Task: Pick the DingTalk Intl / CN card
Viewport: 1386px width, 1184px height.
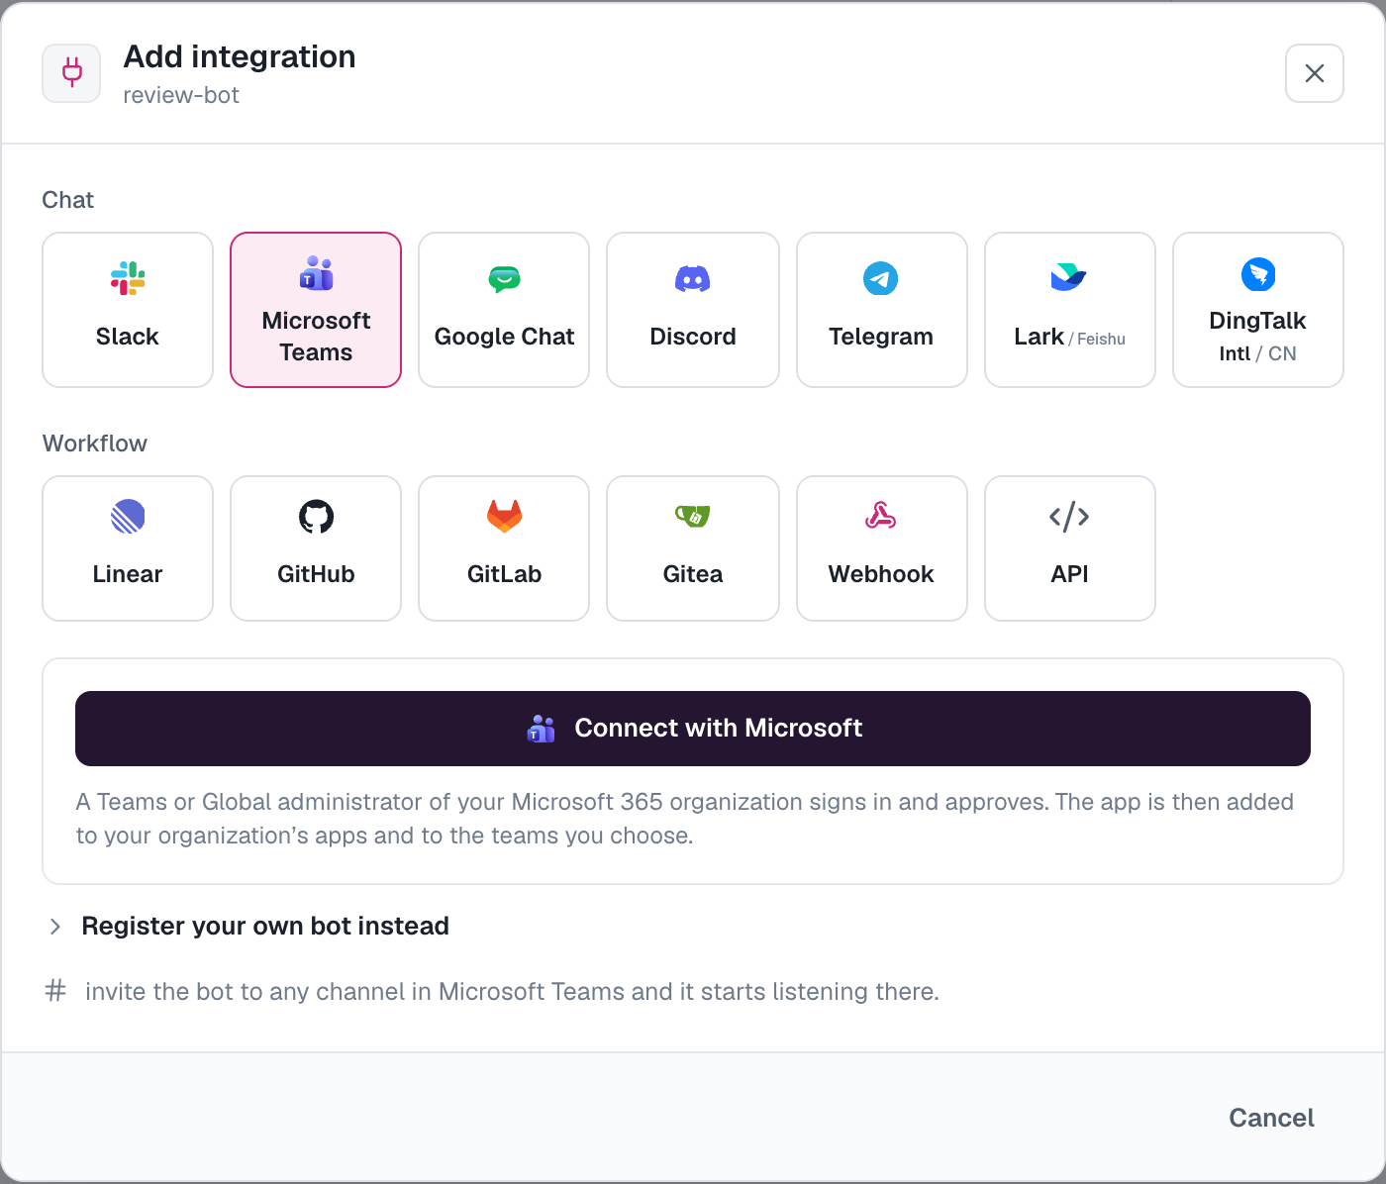Action: (x=1258, y=310)
